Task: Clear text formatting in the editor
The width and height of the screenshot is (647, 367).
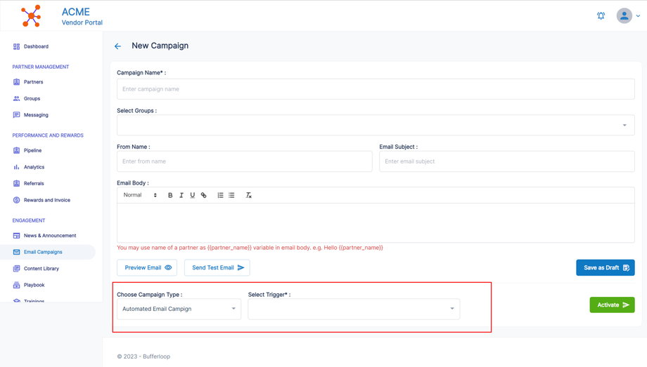Action: (248, 196)
